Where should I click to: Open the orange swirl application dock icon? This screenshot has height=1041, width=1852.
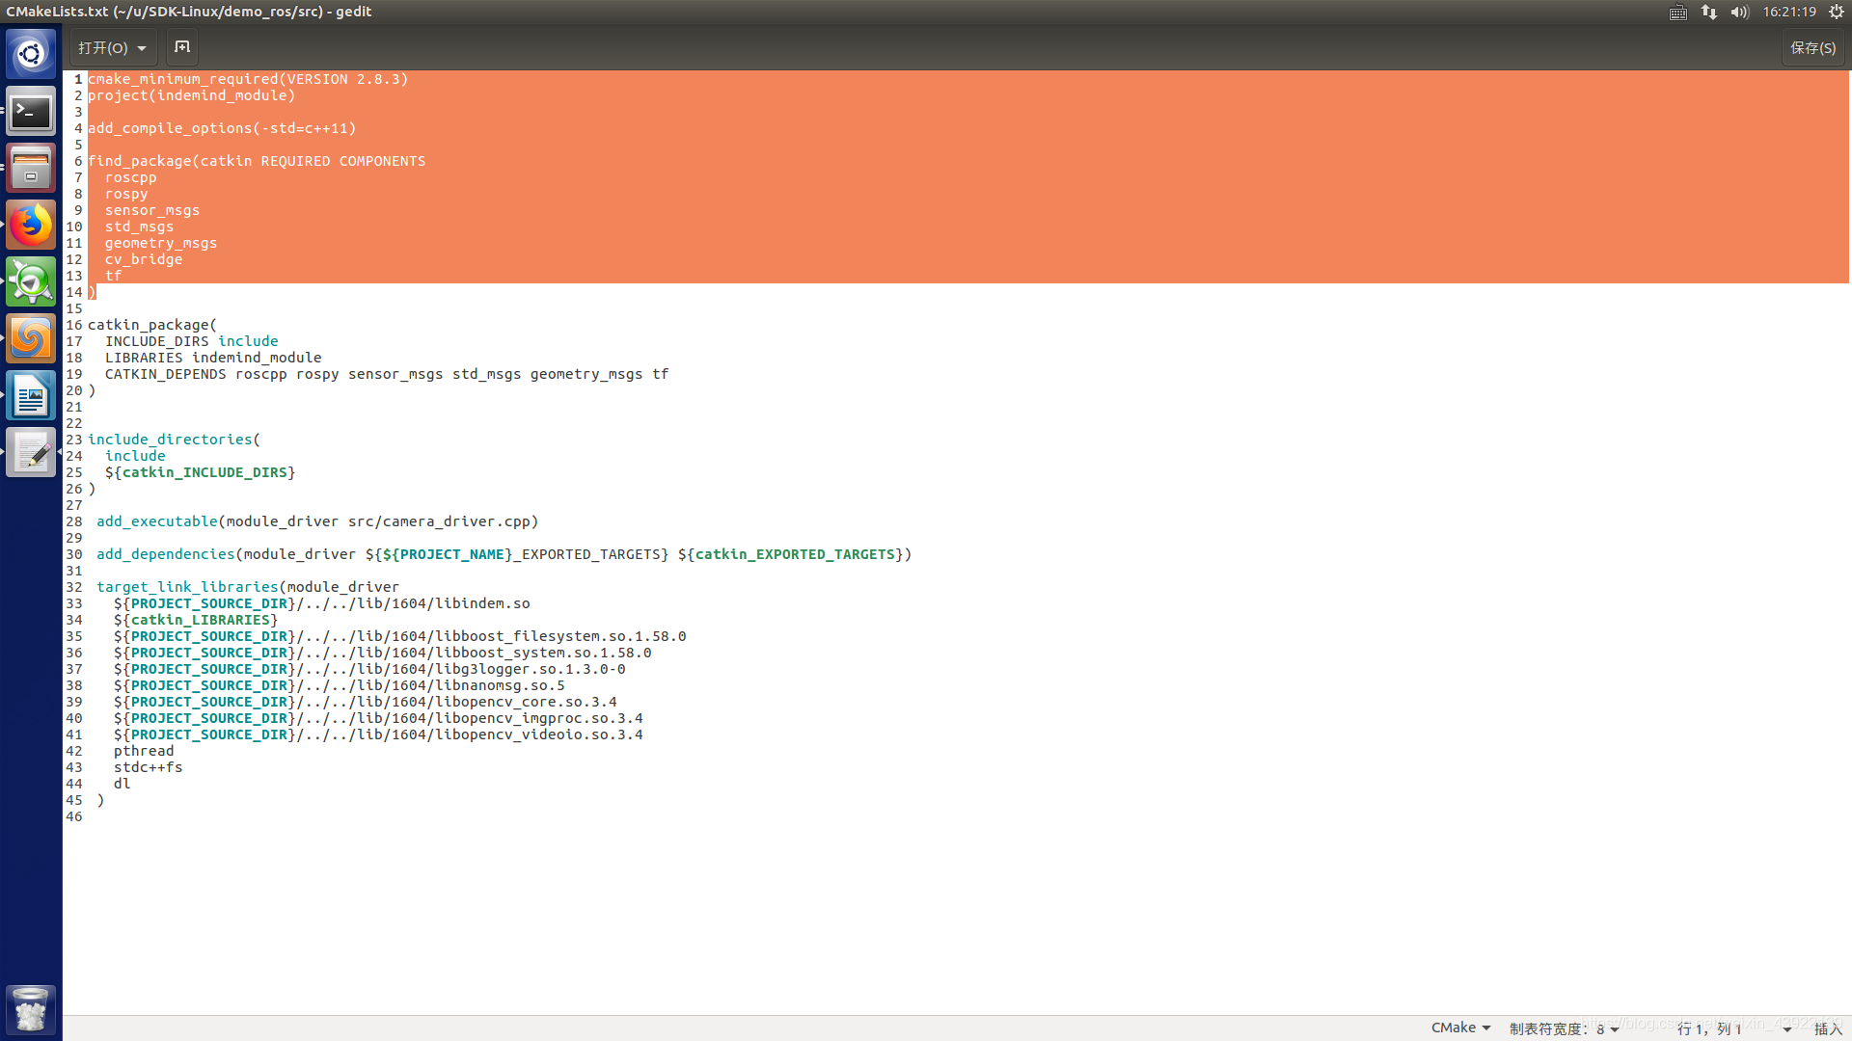31,339
